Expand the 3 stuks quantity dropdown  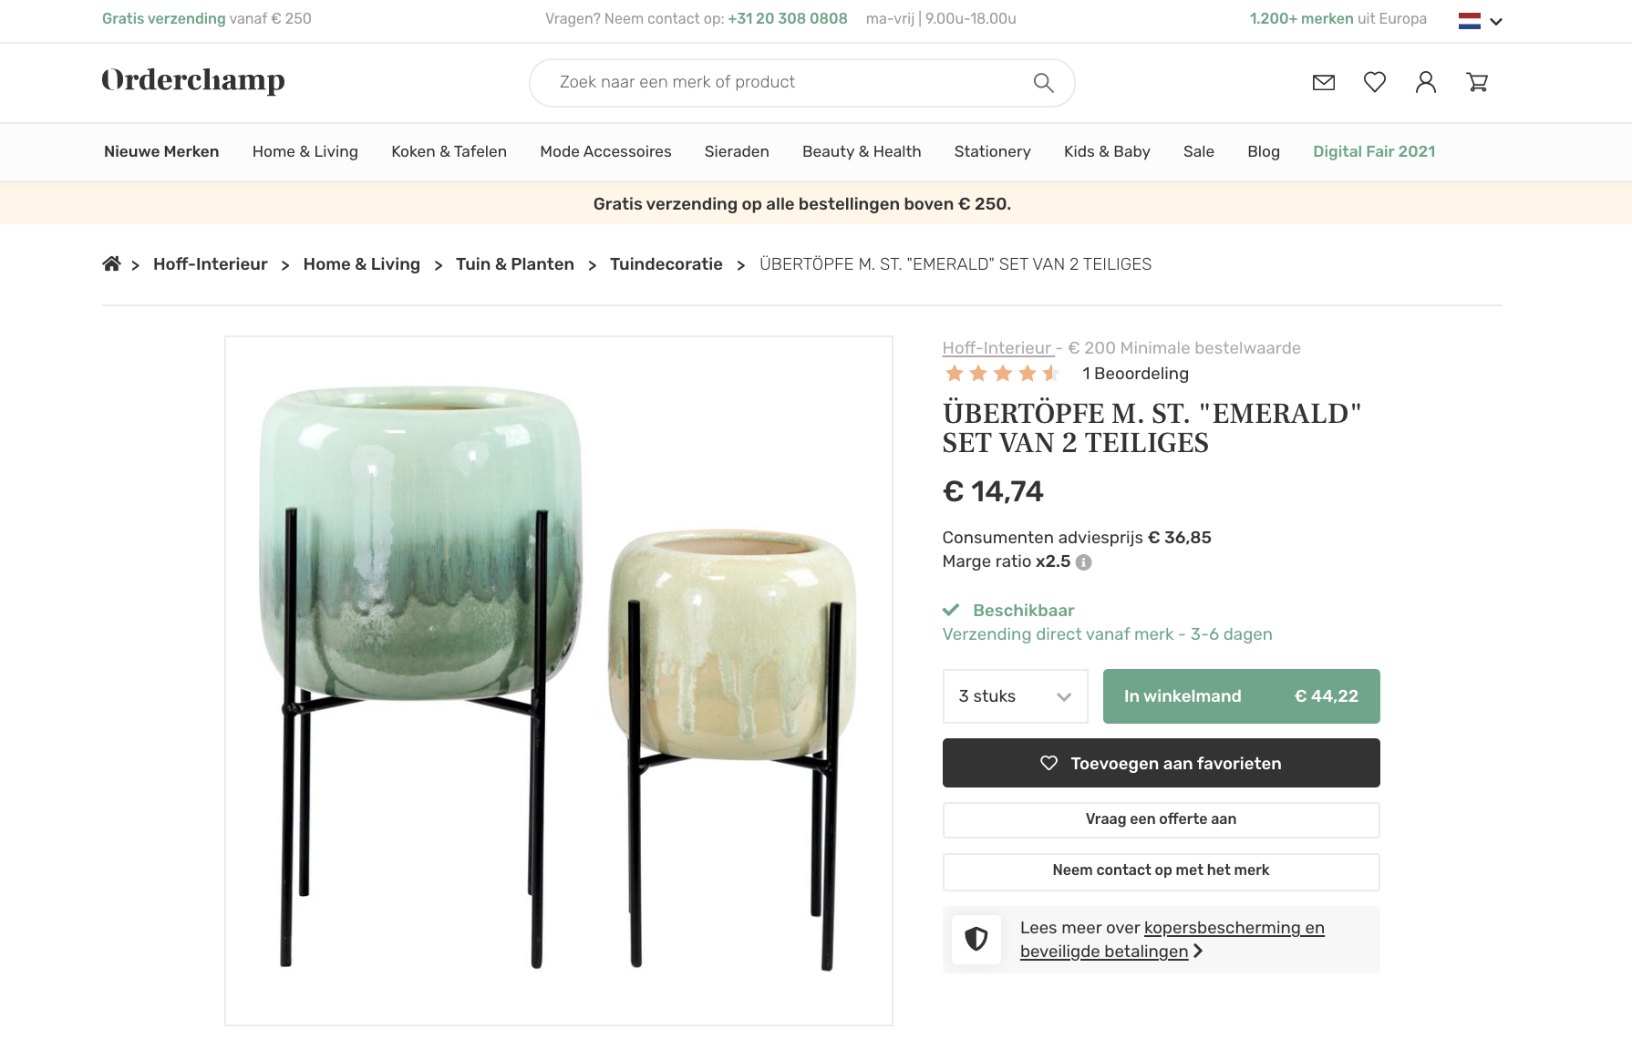pos(1015,696)
